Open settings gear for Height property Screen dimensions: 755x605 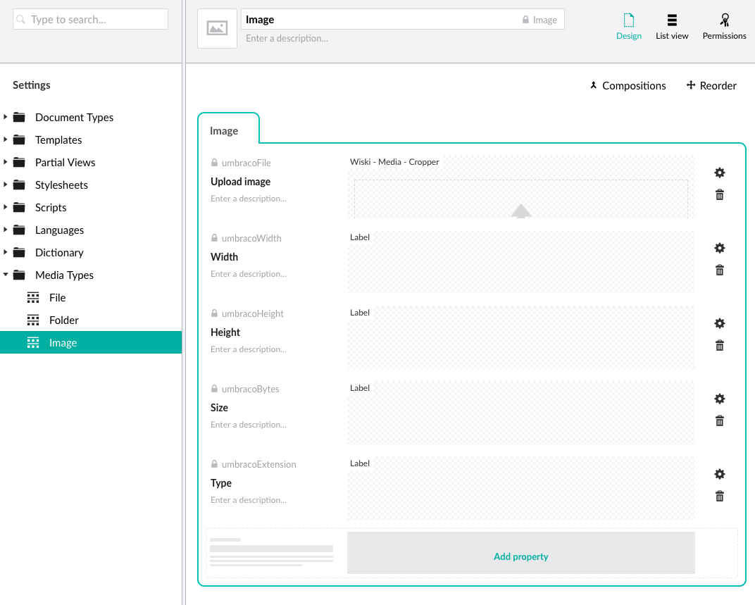tap(719, 323)
